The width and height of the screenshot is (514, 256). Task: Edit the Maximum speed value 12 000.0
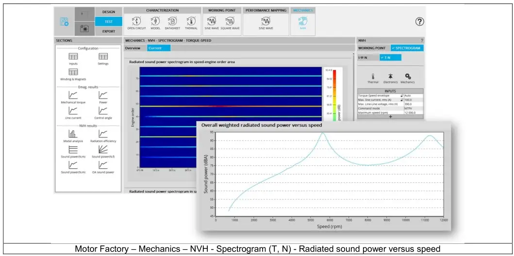coord(414,112)
